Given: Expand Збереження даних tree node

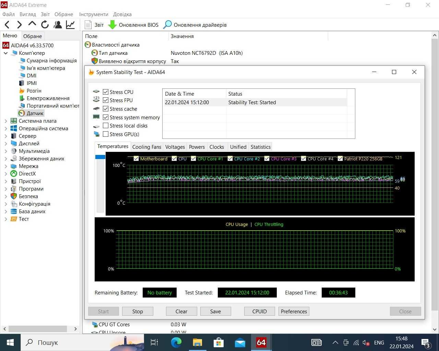Looking at the screenshot, I should pyautogui.click(x=6, y=159).
